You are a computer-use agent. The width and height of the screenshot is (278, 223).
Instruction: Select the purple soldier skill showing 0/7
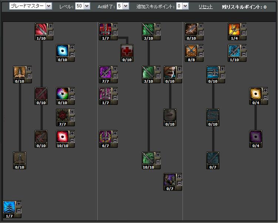click(x=170, y=180)
